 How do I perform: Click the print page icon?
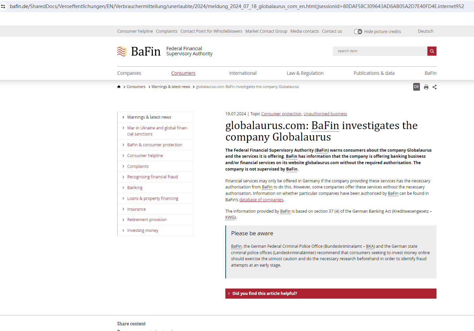coord(426,87)
